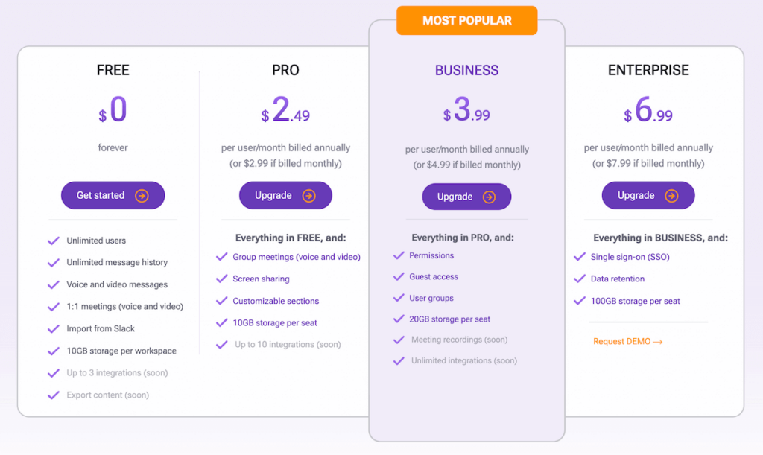Click the arrow icon in the BUSINESS Upgrade button

[x=490, y=197]
